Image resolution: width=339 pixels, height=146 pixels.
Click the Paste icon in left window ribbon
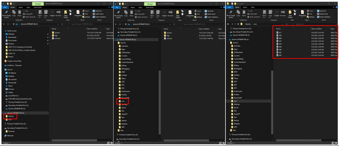click(19, 13)
